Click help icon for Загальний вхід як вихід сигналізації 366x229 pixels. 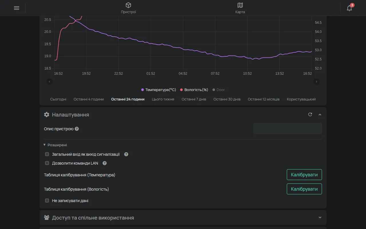click(x=126, y=154)
